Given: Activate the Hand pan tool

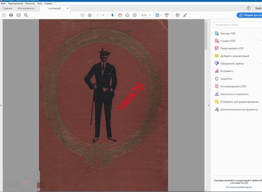Looking at the screenshot, I should pos(120,15).
